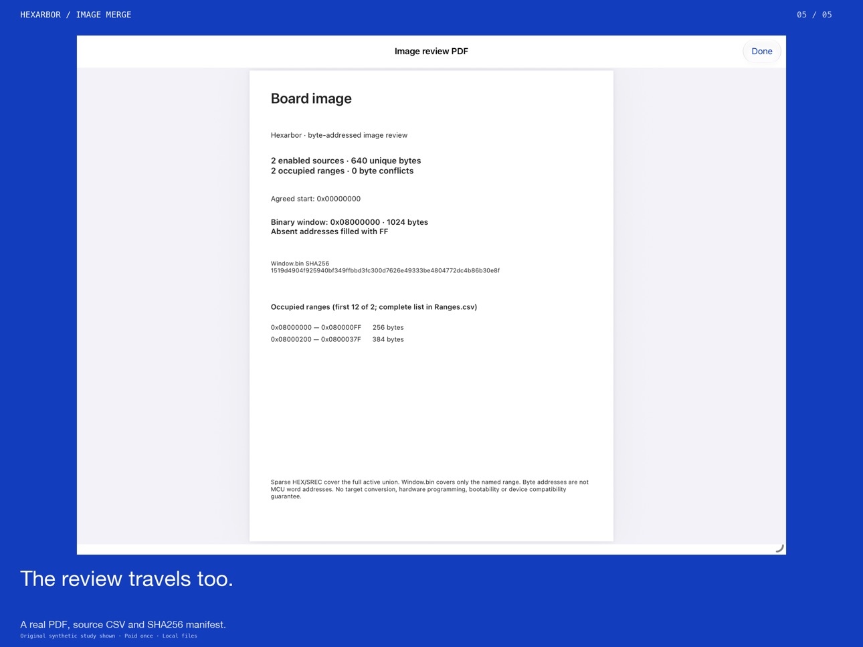Viewport: 863px width, 647px height.
Task: Click the 'Image review PDF' title
Action: tap(431, 52)
